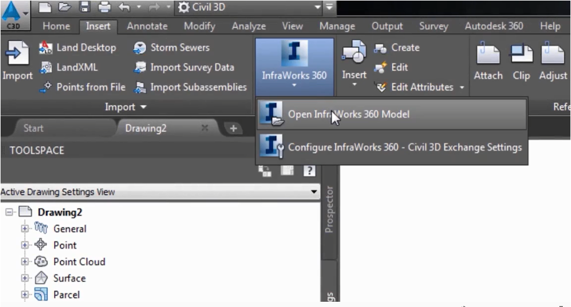Viewport: 571px width, 307px height.
Task: Click the Storm Sewers import icon
Action: pyautogui.click(x=140, y=48)
